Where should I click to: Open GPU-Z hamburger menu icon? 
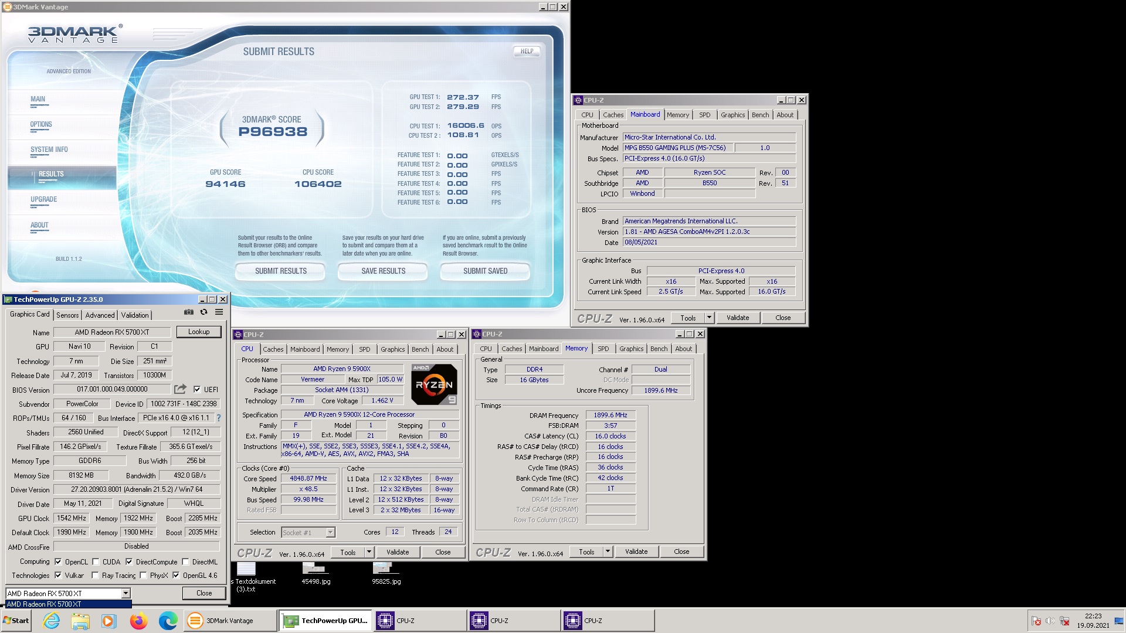click(219, 312)
